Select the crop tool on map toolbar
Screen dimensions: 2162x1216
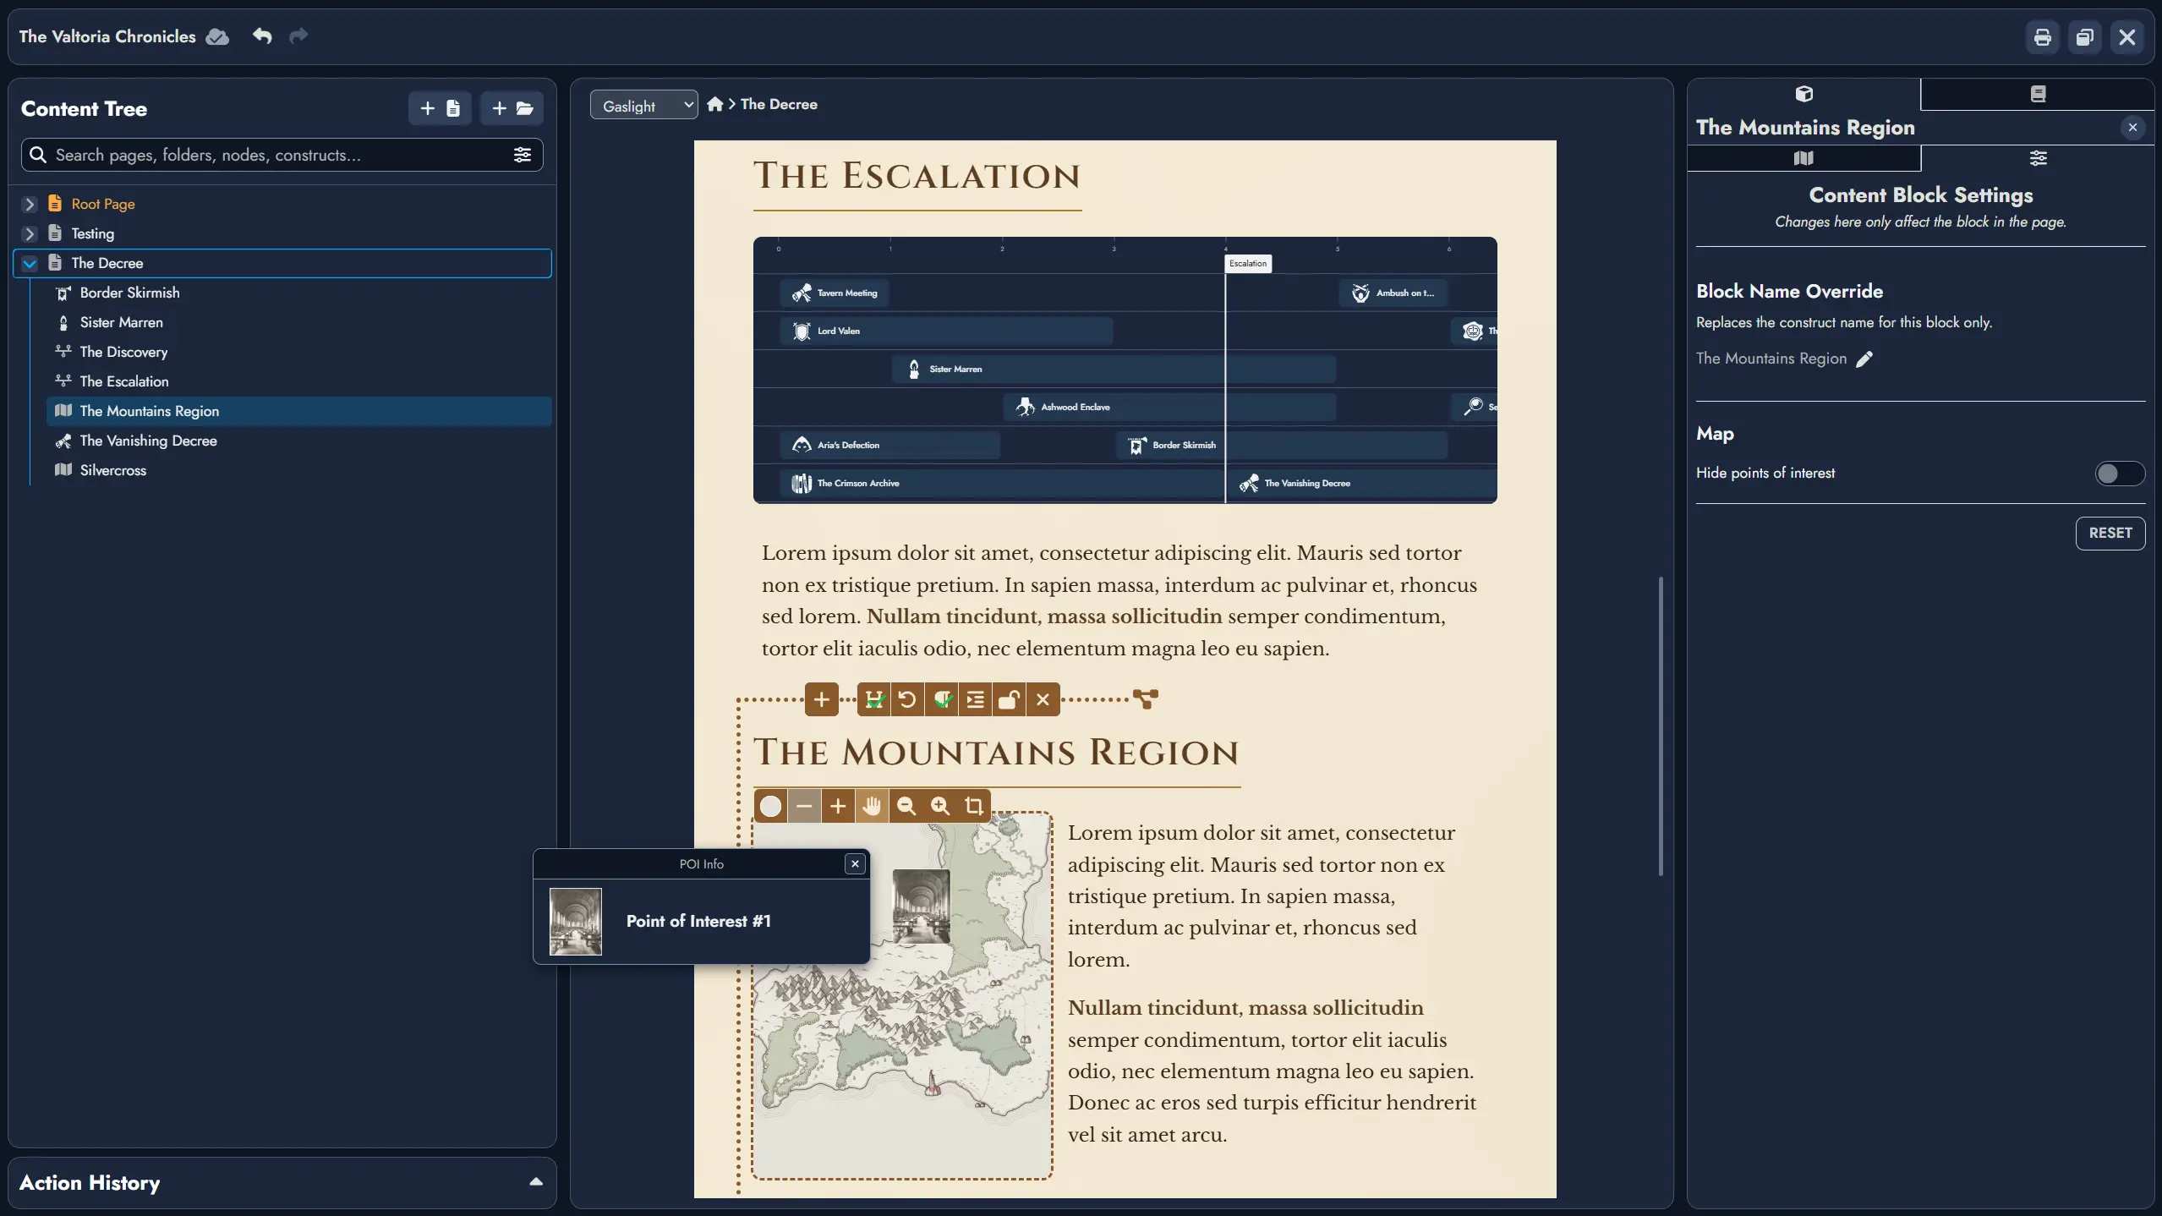click(973, 806)
